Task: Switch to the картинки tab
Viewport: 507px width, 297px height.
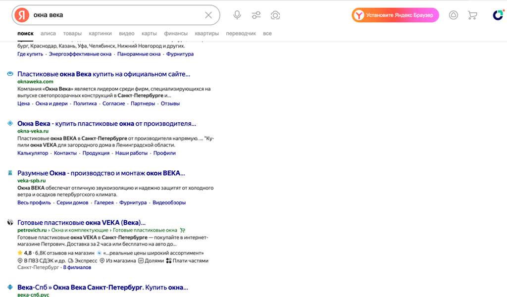Action: 100,33
